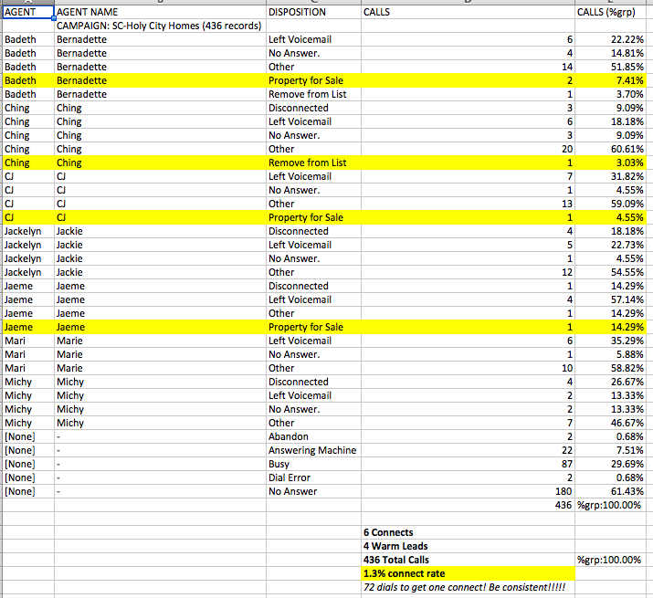Click the Busy disposition cell

313,464
